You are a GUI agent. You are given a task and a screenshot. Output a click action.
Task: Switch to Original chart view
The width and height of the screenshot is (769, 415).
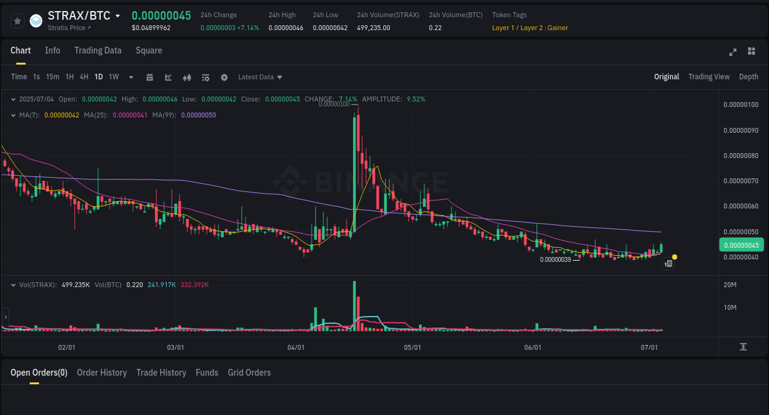coord(666,77)
